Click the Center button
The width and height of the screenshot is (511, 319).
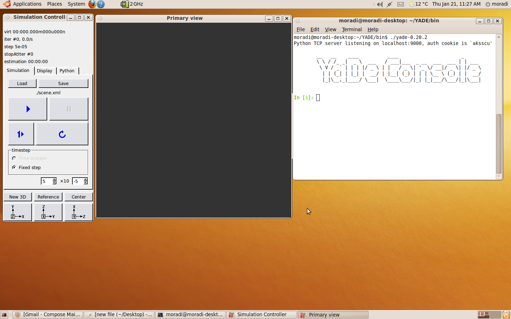[79, 197]
